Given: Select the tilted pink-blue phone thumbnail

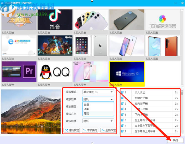Looking at the screenshot, I should (127, 46).
